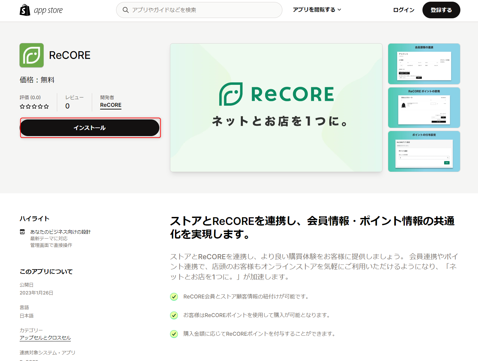
Task: Click the インストール button
Action: [90, 128]
